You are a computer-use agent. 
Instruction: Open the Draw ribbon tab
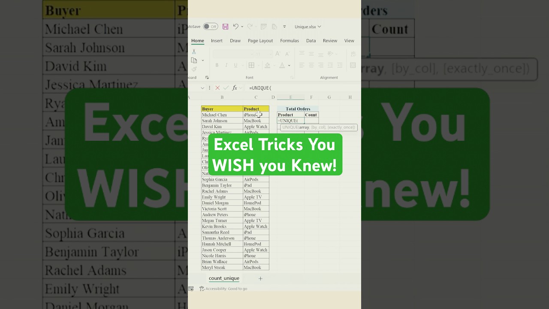pyautogui.click(x=235, y=41)
